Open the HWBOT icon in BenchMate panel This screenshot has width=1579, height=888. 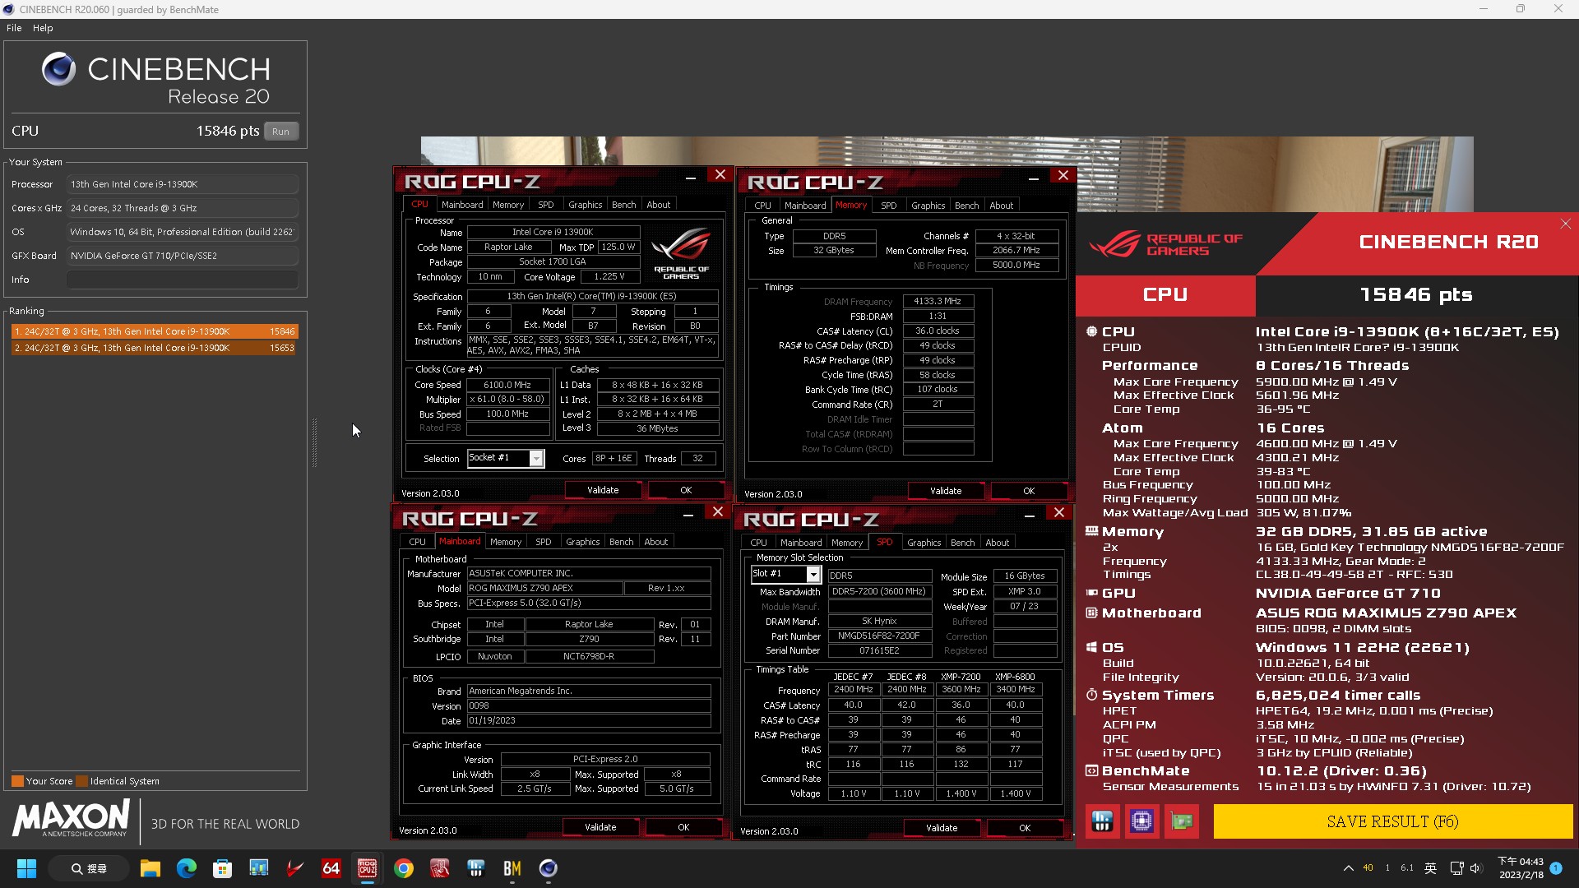(1102, 821)
